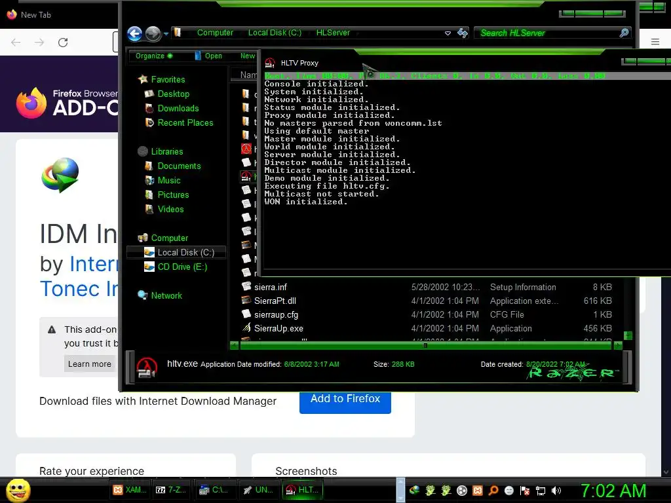Open Desktop in Favorites
The width and height of the screenshot is (671, 503).
(173, 94)
